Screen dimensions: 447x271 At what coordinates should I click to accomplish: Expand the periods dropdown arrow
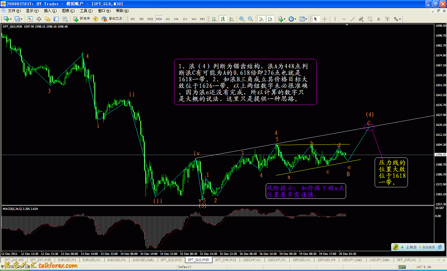coord(295,19)
